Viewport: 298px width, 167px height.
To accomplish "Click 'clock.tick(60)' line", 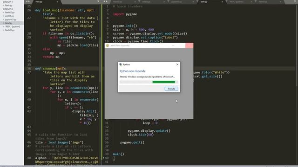I will click(141, 135).
